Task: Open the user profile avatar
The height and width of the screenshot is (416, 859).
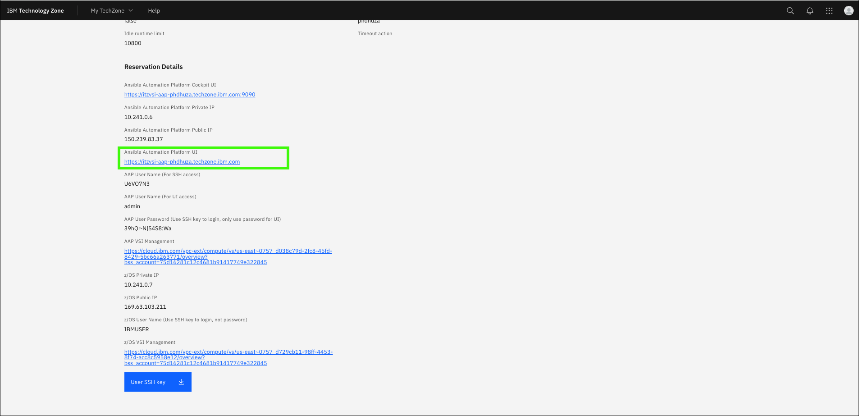Action: (x=848, y=11)
